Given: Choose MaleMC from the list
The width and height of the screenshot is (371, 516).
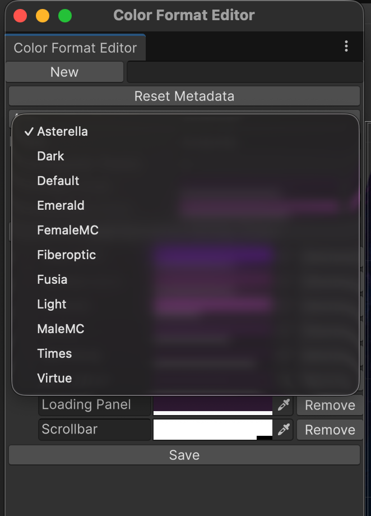Looking at the screenshot, I should [61, 329].
